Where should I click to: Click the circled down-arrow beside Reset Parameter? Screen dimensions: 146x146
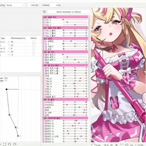44,12
